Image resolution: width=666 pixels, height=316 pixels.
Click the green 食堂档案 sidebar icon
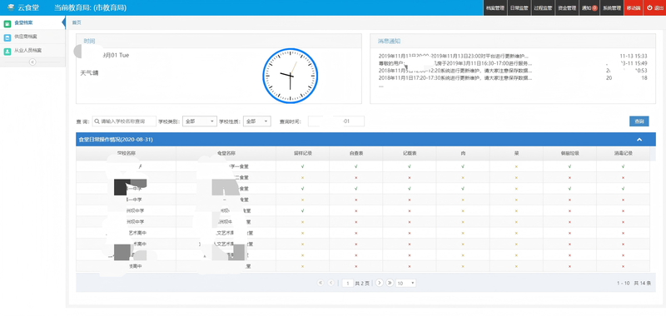[x=7, y=23]
